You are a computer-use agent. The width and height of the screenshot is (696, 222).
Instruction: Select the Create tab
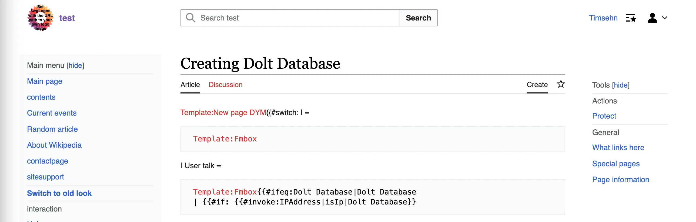(537, 85)
